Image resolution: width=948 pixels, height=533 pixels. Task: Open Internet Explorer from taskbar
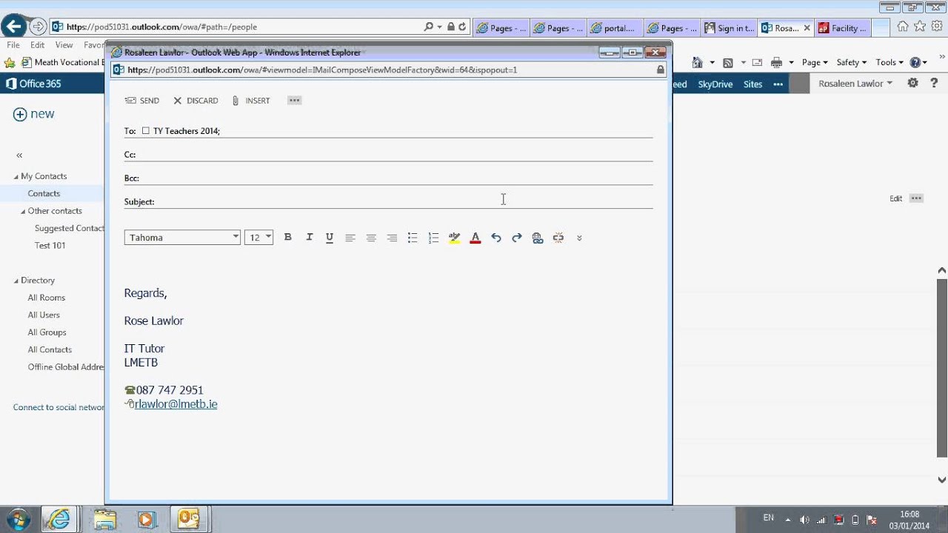(59, 519)
